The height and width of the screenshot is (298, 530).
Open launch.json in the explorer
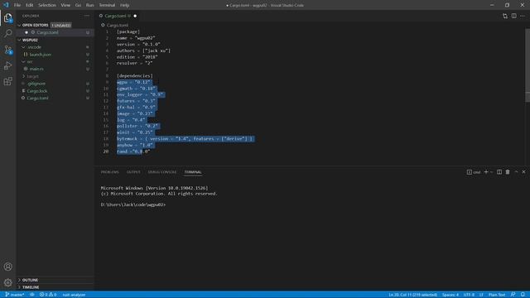click(41, 55)
